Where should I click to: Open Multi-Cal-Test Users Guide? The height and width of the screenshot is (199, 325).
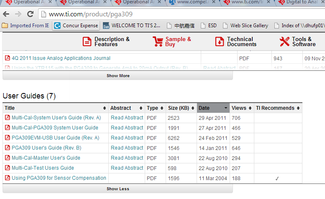point(43,168)
